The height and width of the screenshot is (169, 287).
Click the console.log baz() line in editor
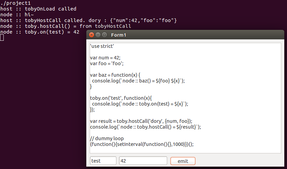pyautogui.click(x=138, y=81)
